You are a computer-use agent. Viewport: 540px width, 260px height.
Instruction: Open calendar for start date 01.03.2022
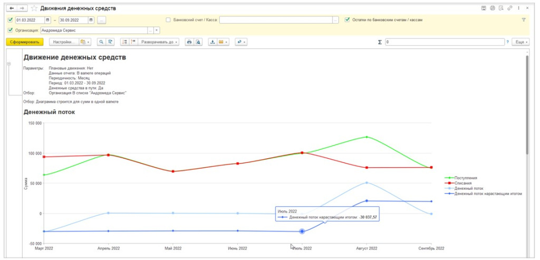coord(48,20)
